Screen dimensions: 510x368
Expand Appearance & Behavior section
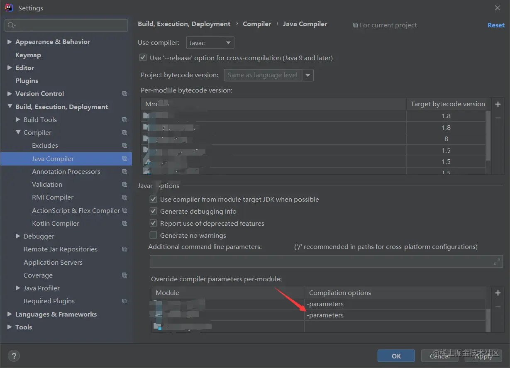pos(10,42)
